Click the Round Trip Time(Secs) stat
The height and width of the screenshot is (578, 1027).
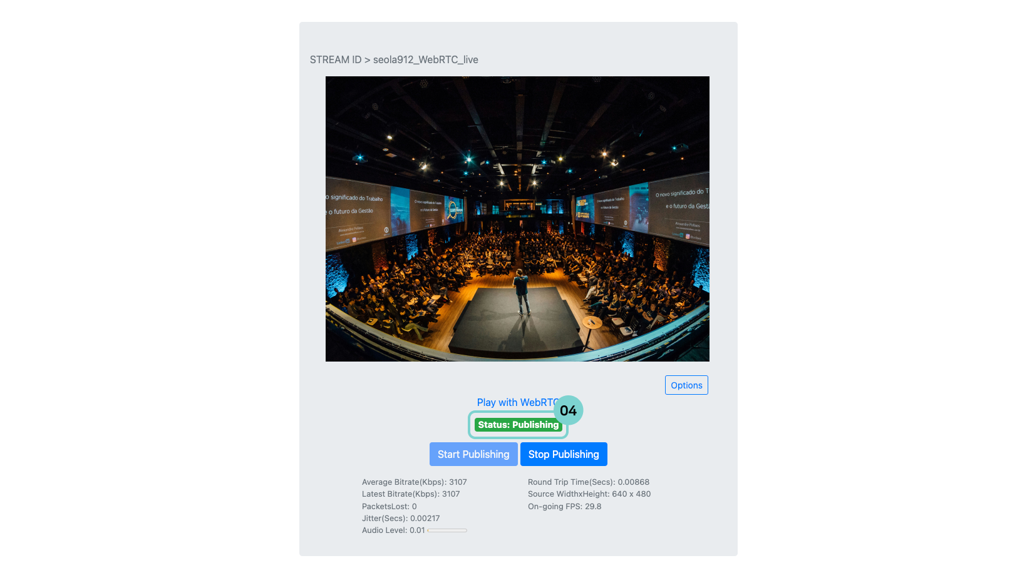click(589, 482)
